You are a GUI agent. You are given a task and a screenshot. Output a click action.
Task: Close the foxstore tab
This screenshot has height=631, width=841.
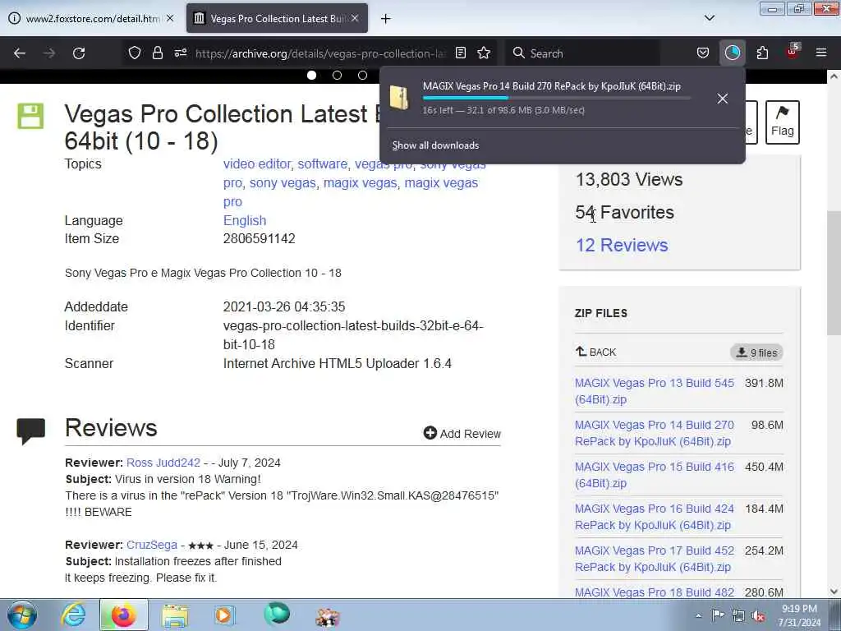tap(170, 18)
